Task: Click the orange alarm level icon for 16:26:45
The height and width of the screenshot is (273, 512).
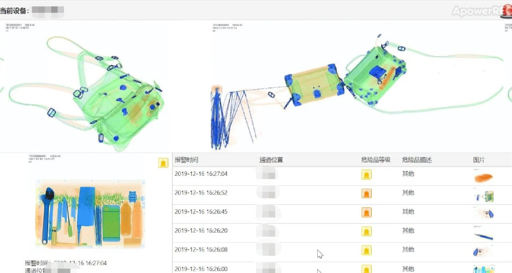Action: pos(366,212)
